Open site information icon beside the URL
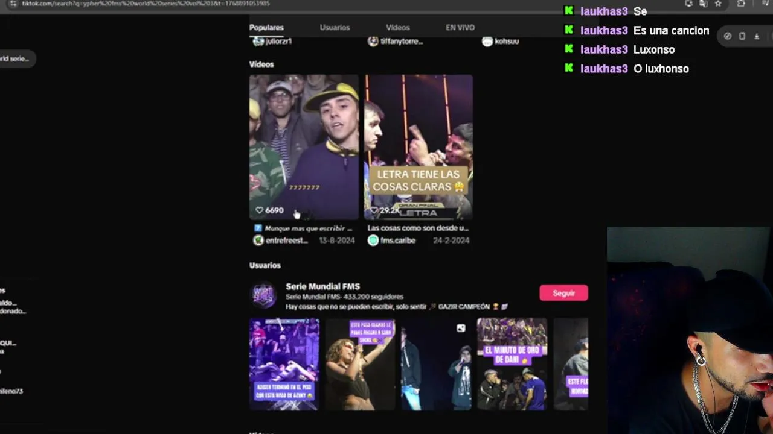 click(x=13, y=4)
